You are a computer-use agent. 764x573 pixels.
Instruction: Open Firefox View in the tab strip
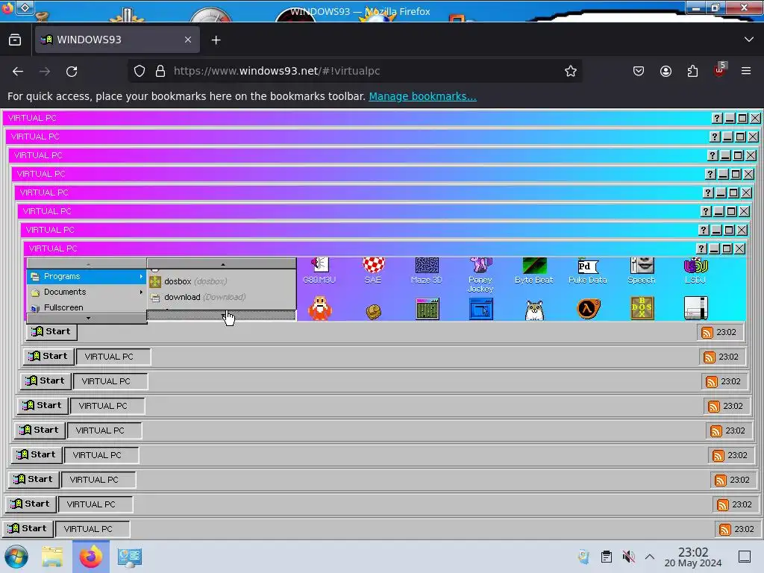(15, 40)
